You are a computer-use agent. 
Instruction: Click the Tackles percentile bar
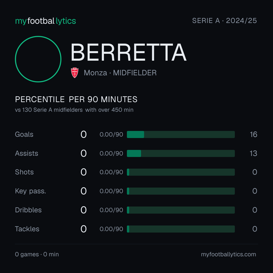[181, 229]
